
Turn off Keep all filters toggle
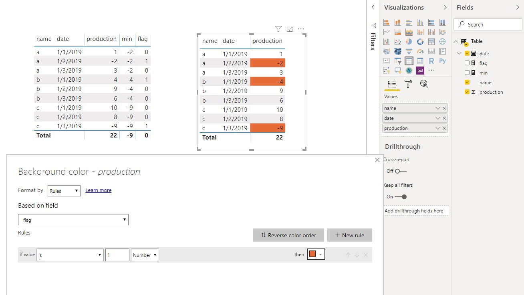pos(401,197)
